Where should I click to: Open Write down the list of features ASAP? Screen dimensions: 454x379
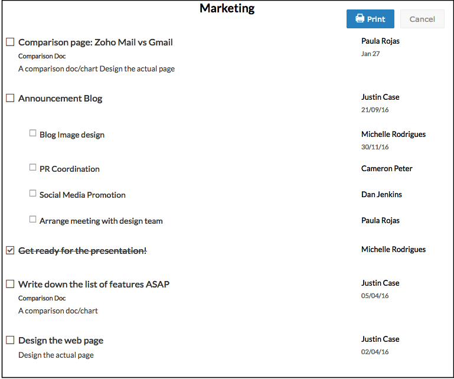94,285
